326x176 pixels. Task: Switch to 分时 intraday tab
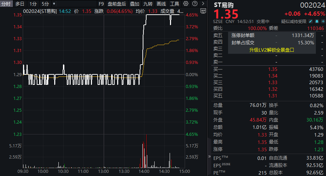(6, 4)
